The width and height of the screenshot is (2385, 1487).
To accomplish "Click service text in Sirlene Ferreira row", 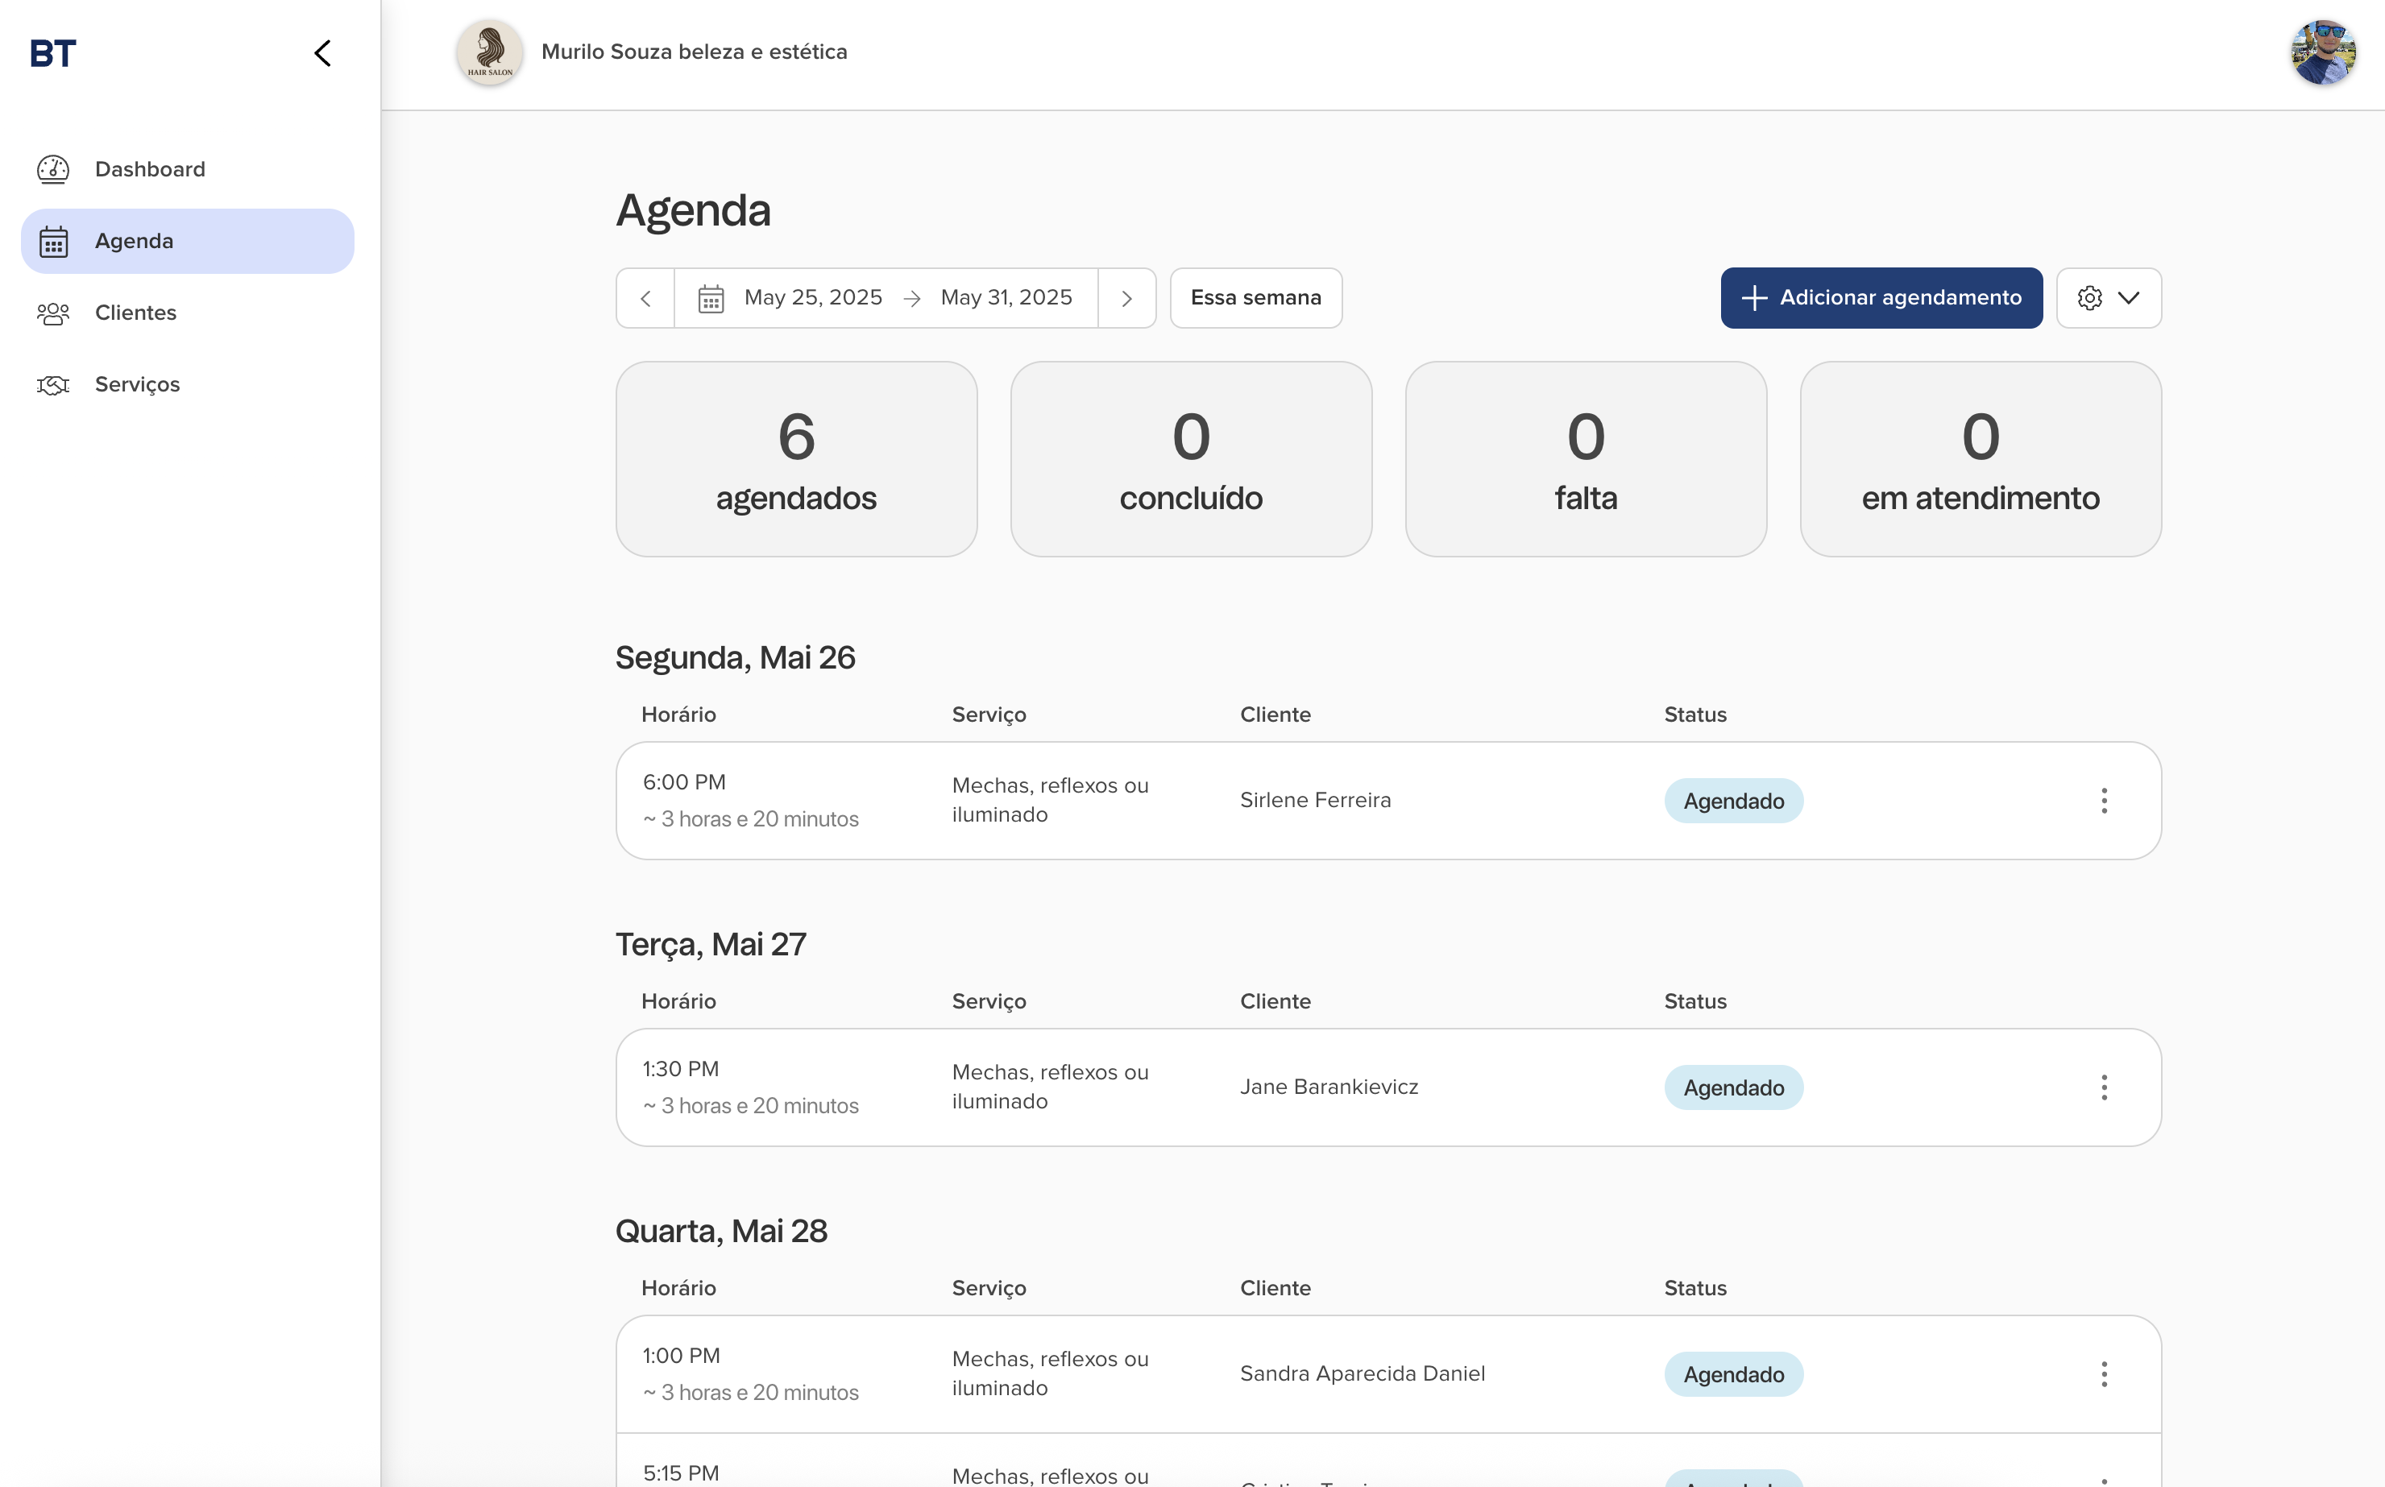I will 1049,801.
